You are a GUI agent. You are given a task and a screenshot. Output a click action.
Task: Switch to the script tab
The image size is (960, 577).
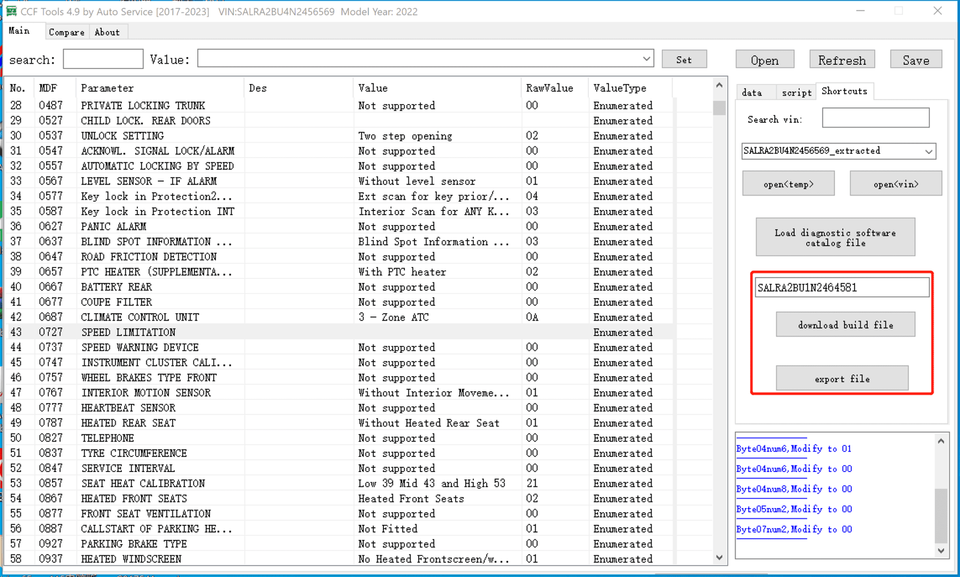coord(796,92)
